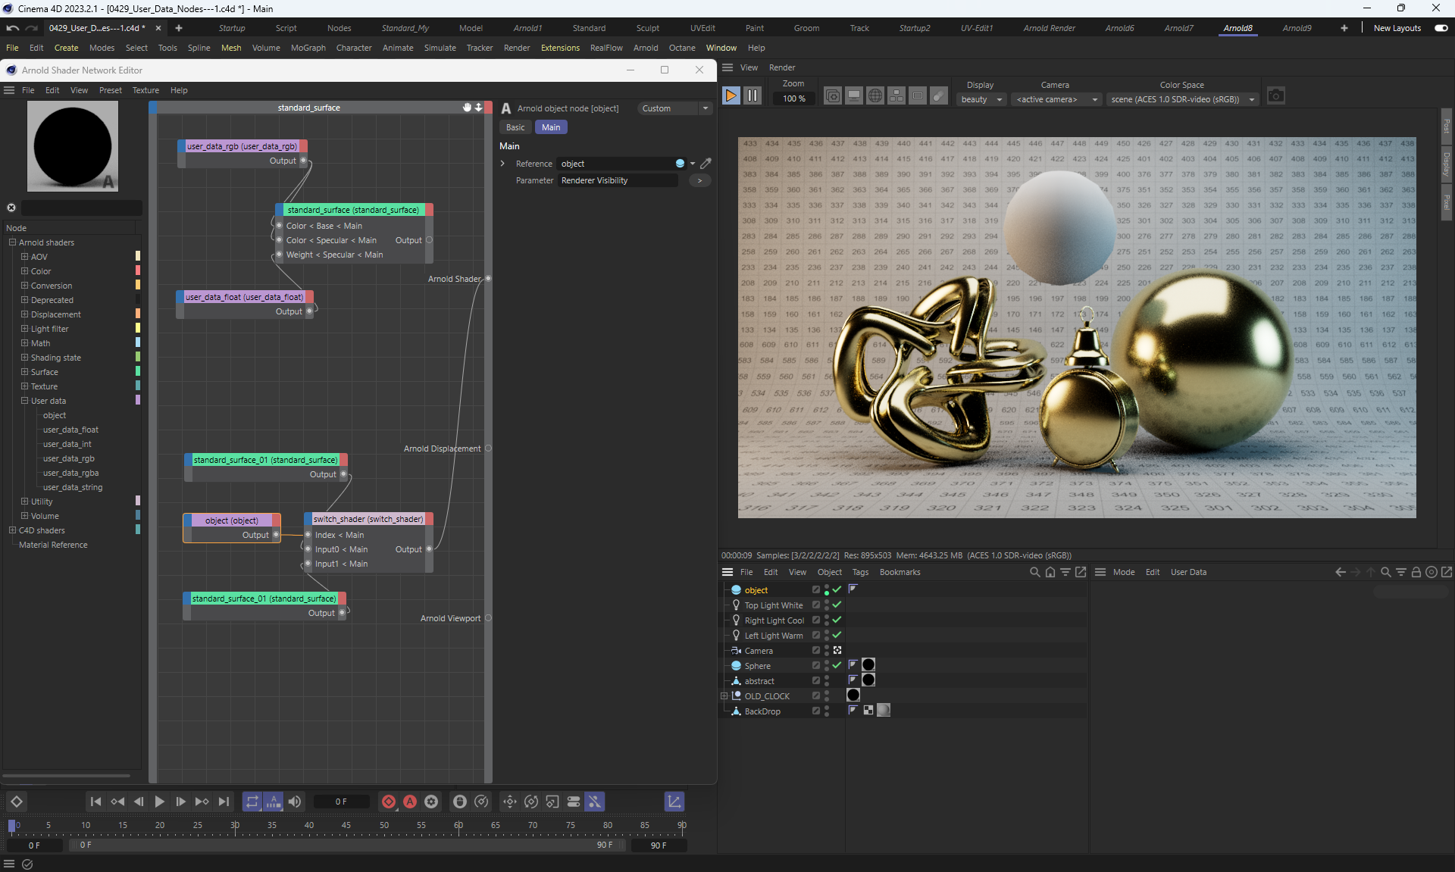This screenshot has width=1455, height=872.
Task: Toggle Top Light White enabled checkmark
Action: [837, 605]
